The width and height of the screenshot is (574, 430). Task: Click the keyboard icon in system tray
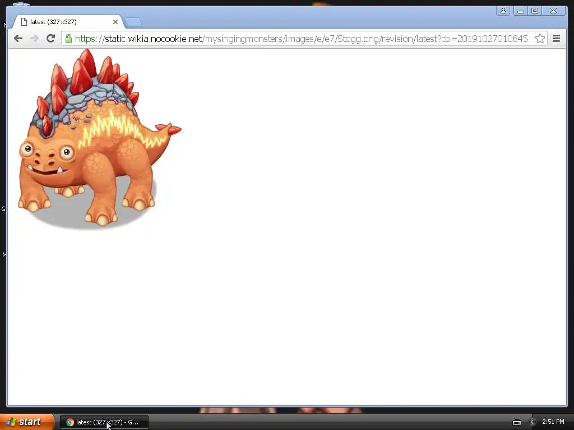point(516,422)
